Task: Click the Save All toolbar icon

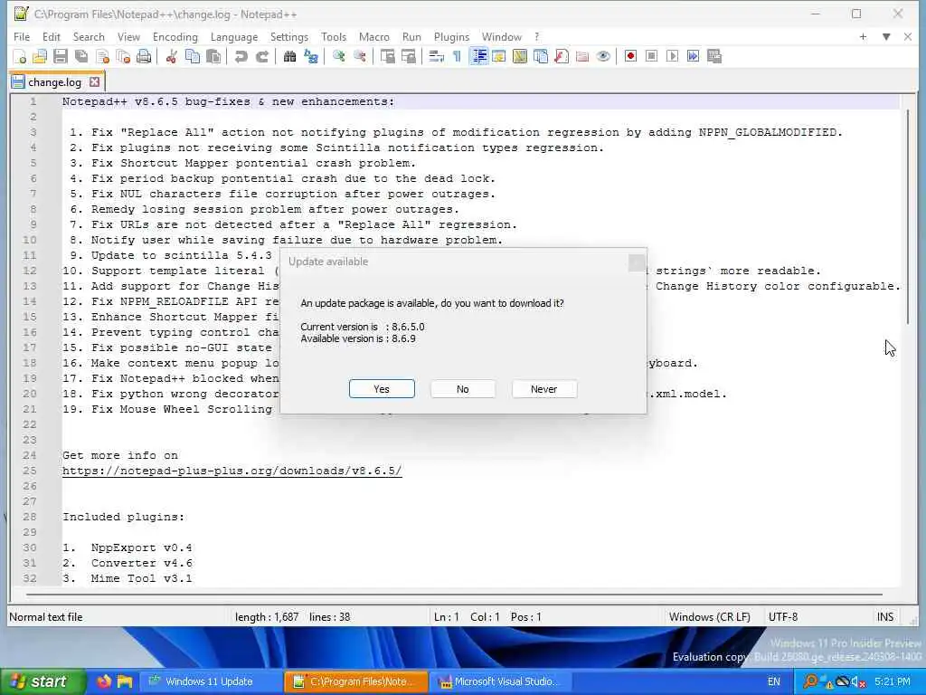Action: tap(81, 57)
